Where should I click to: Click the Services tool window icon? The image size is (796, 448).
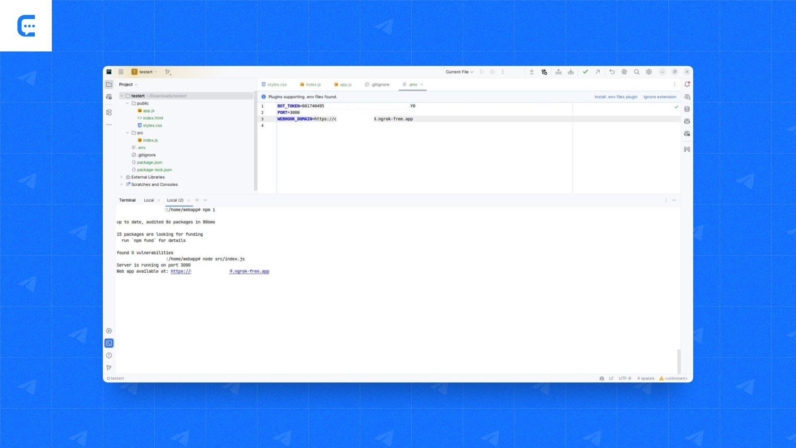click(109, 331)
